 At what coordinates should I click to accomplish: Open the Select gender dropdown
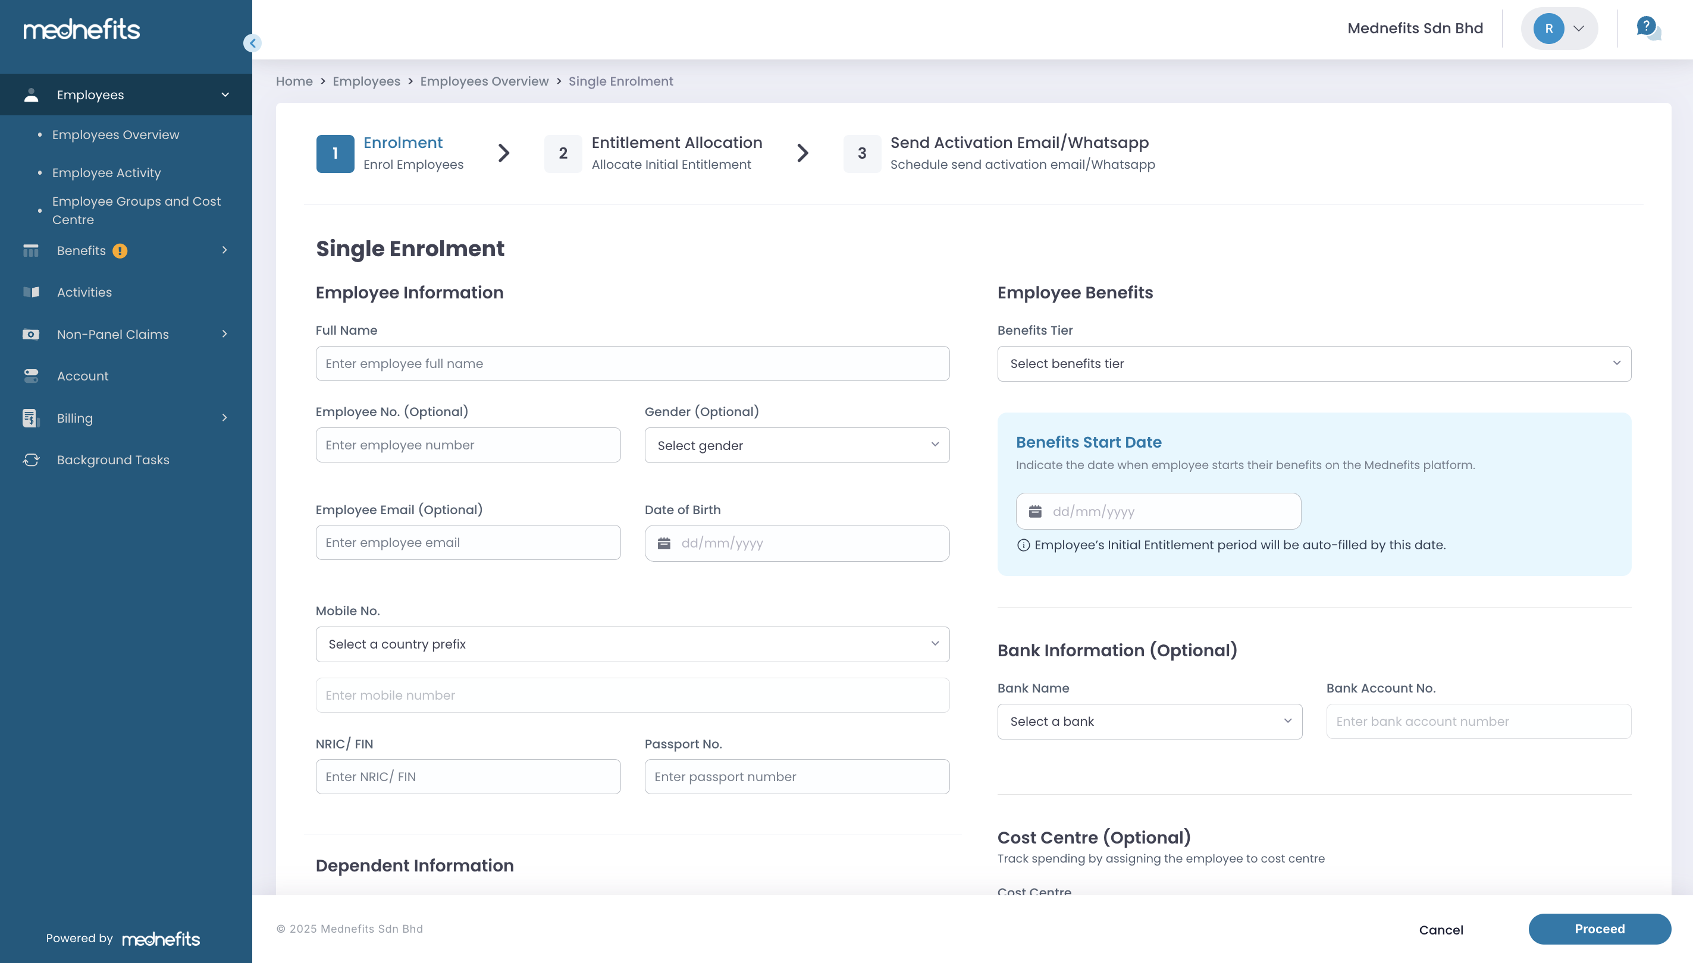pos(796,445)
